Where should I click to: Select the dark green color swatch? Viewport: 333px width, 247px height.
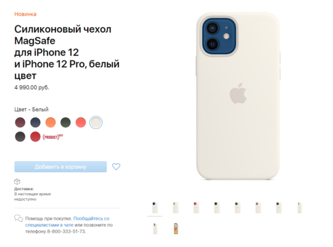[x=65, y=122]
